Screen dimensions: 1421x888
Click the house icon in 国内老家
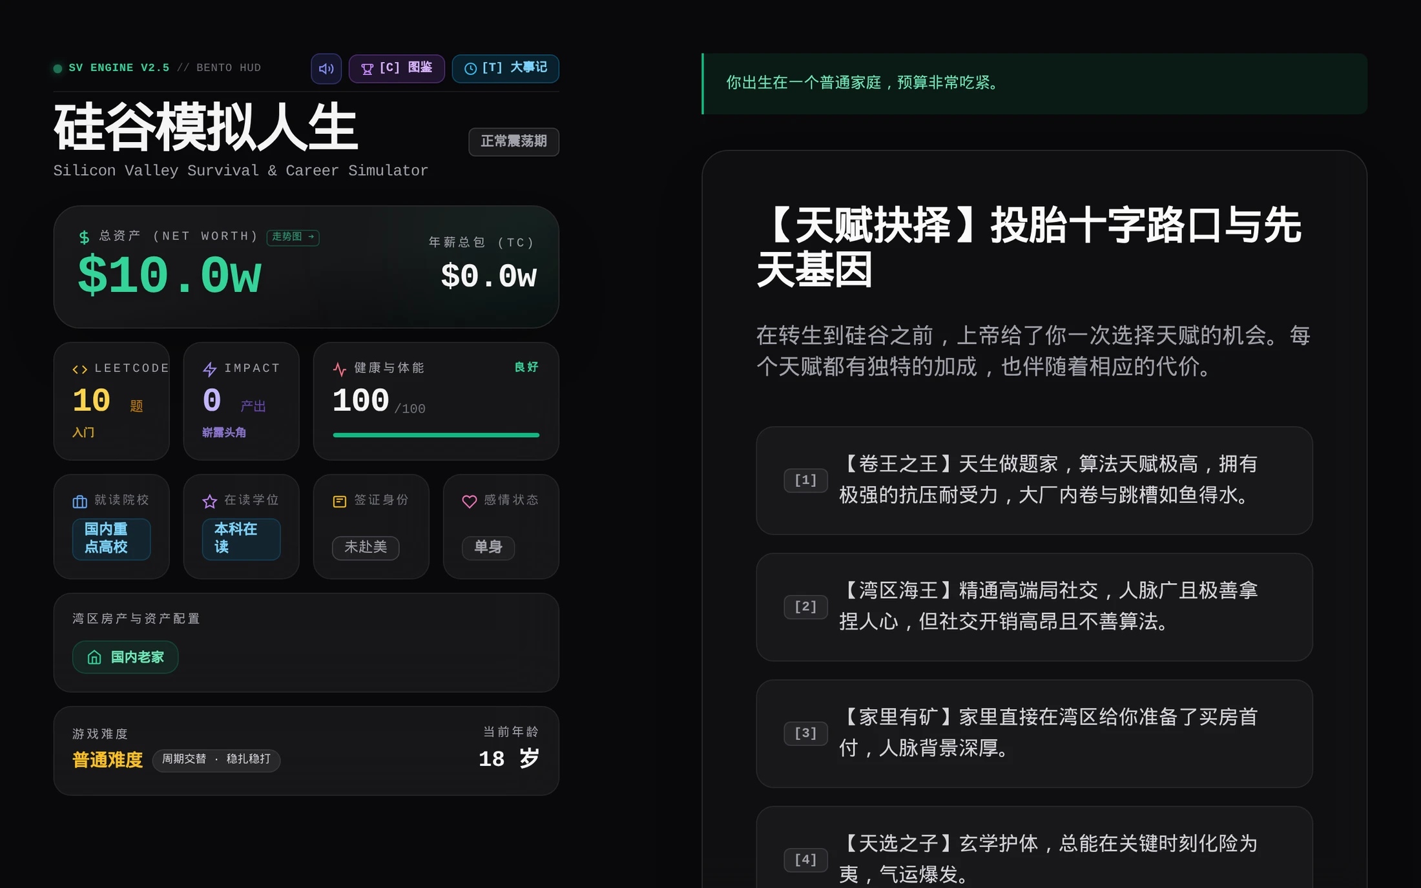tap(94, 657)
